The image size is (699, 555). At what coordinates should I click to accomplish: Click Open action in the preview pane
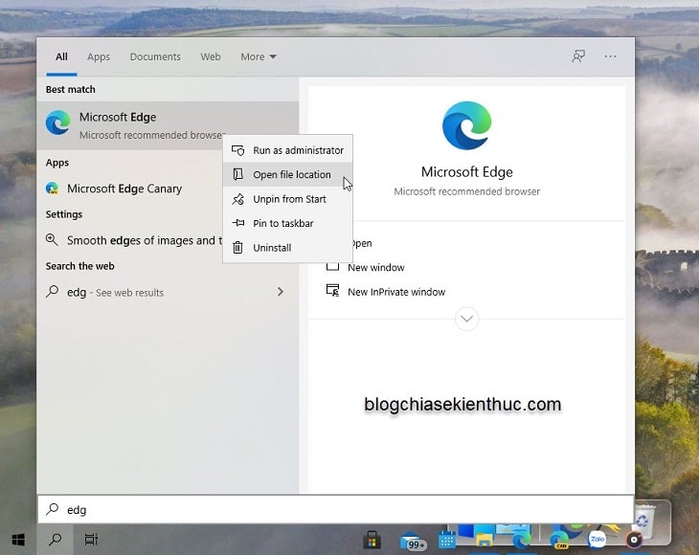(x=362, y=243)
